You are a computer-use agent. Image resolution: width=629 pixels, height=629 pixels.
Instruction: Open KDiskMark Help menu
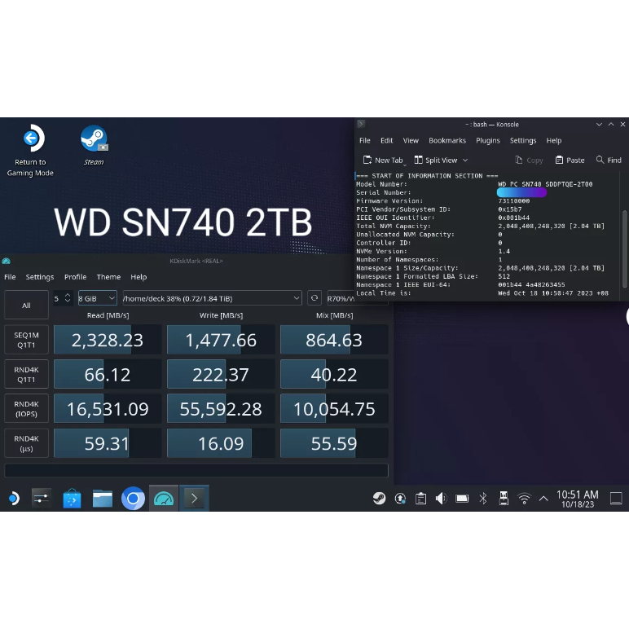click(x=139, y=277)
